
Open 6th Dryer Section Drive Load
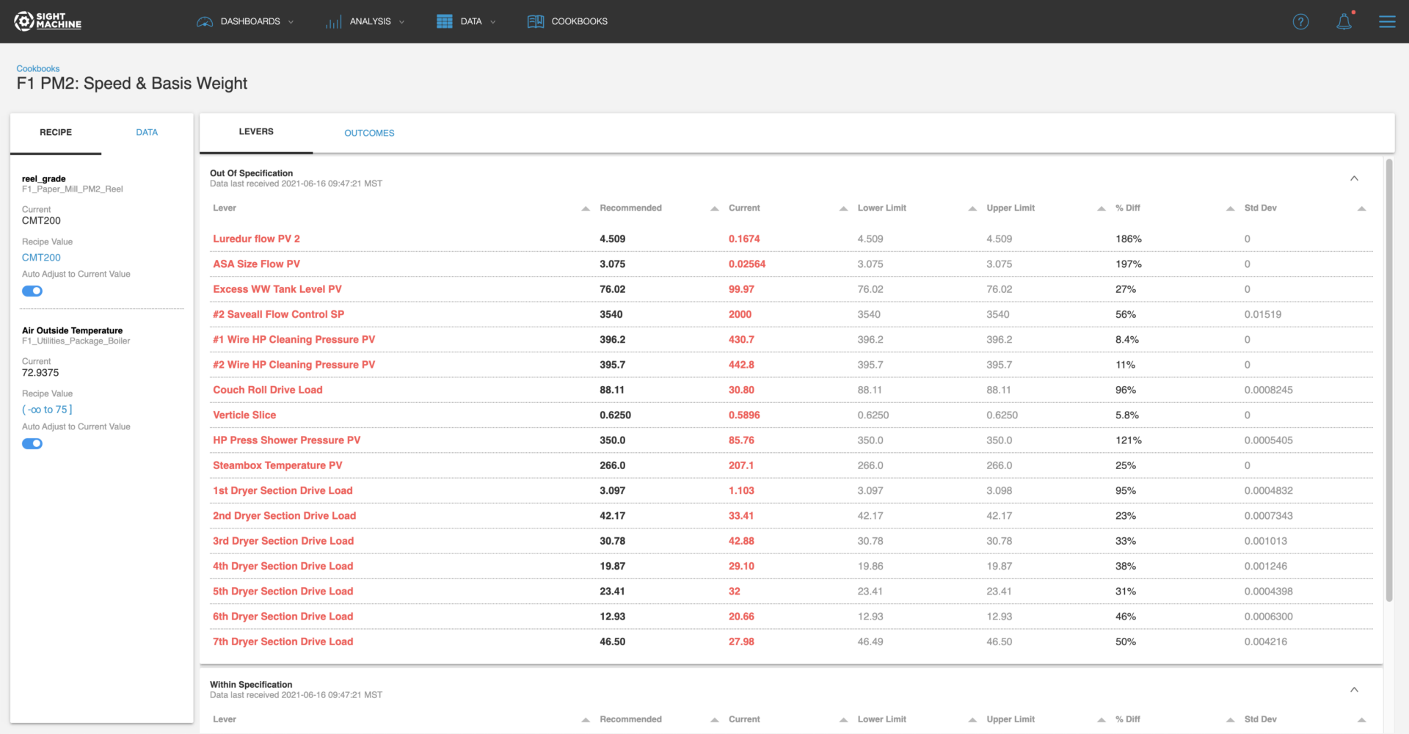point(283,617)
